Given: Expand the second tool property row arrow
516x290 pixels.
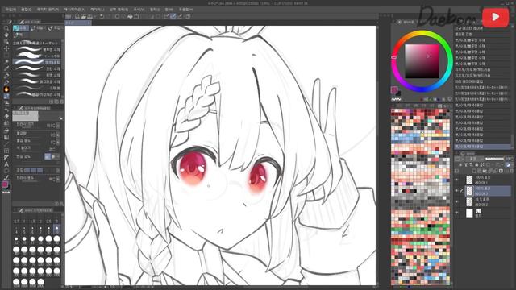Looking at the screenshot, I should point(58,135).
